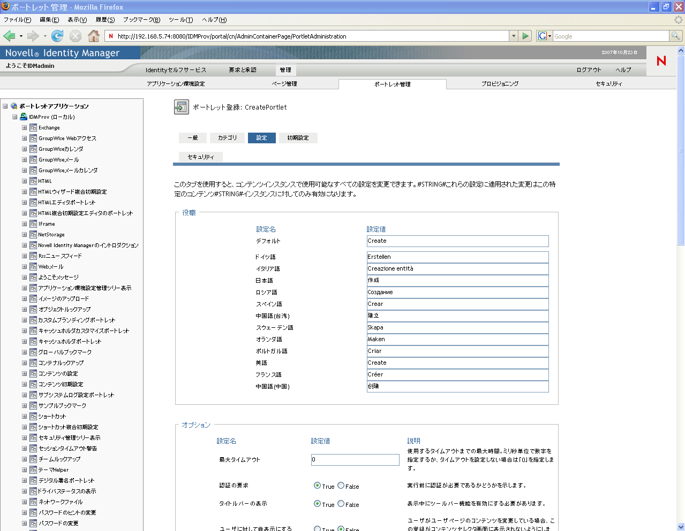The width and height of the screenshot is (685, 531).
Task: Click the search magnifier icon
Action: (x=676, y=36)
